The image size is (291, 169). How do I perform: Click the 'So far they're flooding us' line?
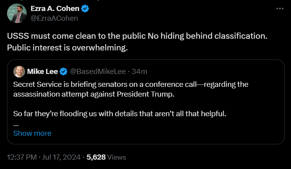click(120, 114)
